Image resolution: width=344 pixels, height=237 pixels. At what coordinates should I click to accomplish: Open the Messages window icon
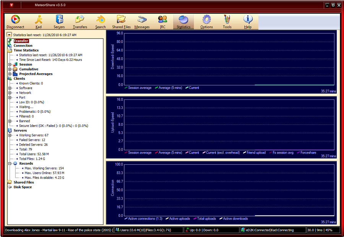pyautogui.click(x=142, y=21)
